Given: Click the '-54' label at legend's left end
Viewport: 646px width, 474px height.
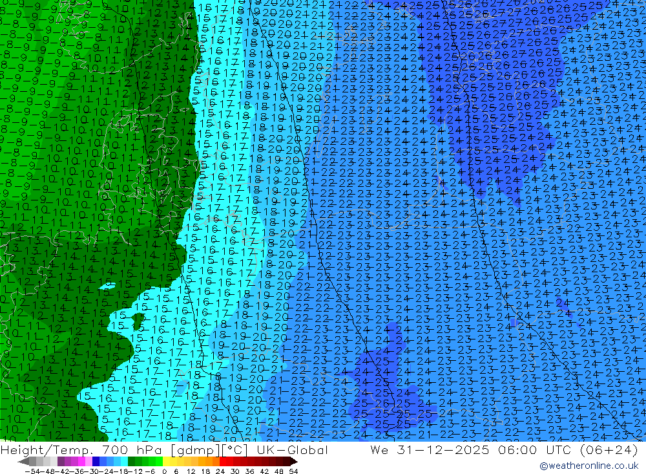Looking at the screenshot, I should pyautogui.click(x=32, y=471).
